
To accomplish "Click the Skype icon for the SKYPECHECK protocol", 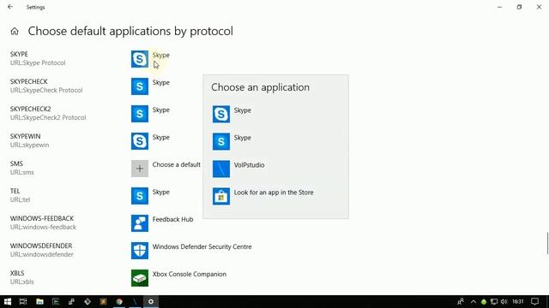I will 140,86.
